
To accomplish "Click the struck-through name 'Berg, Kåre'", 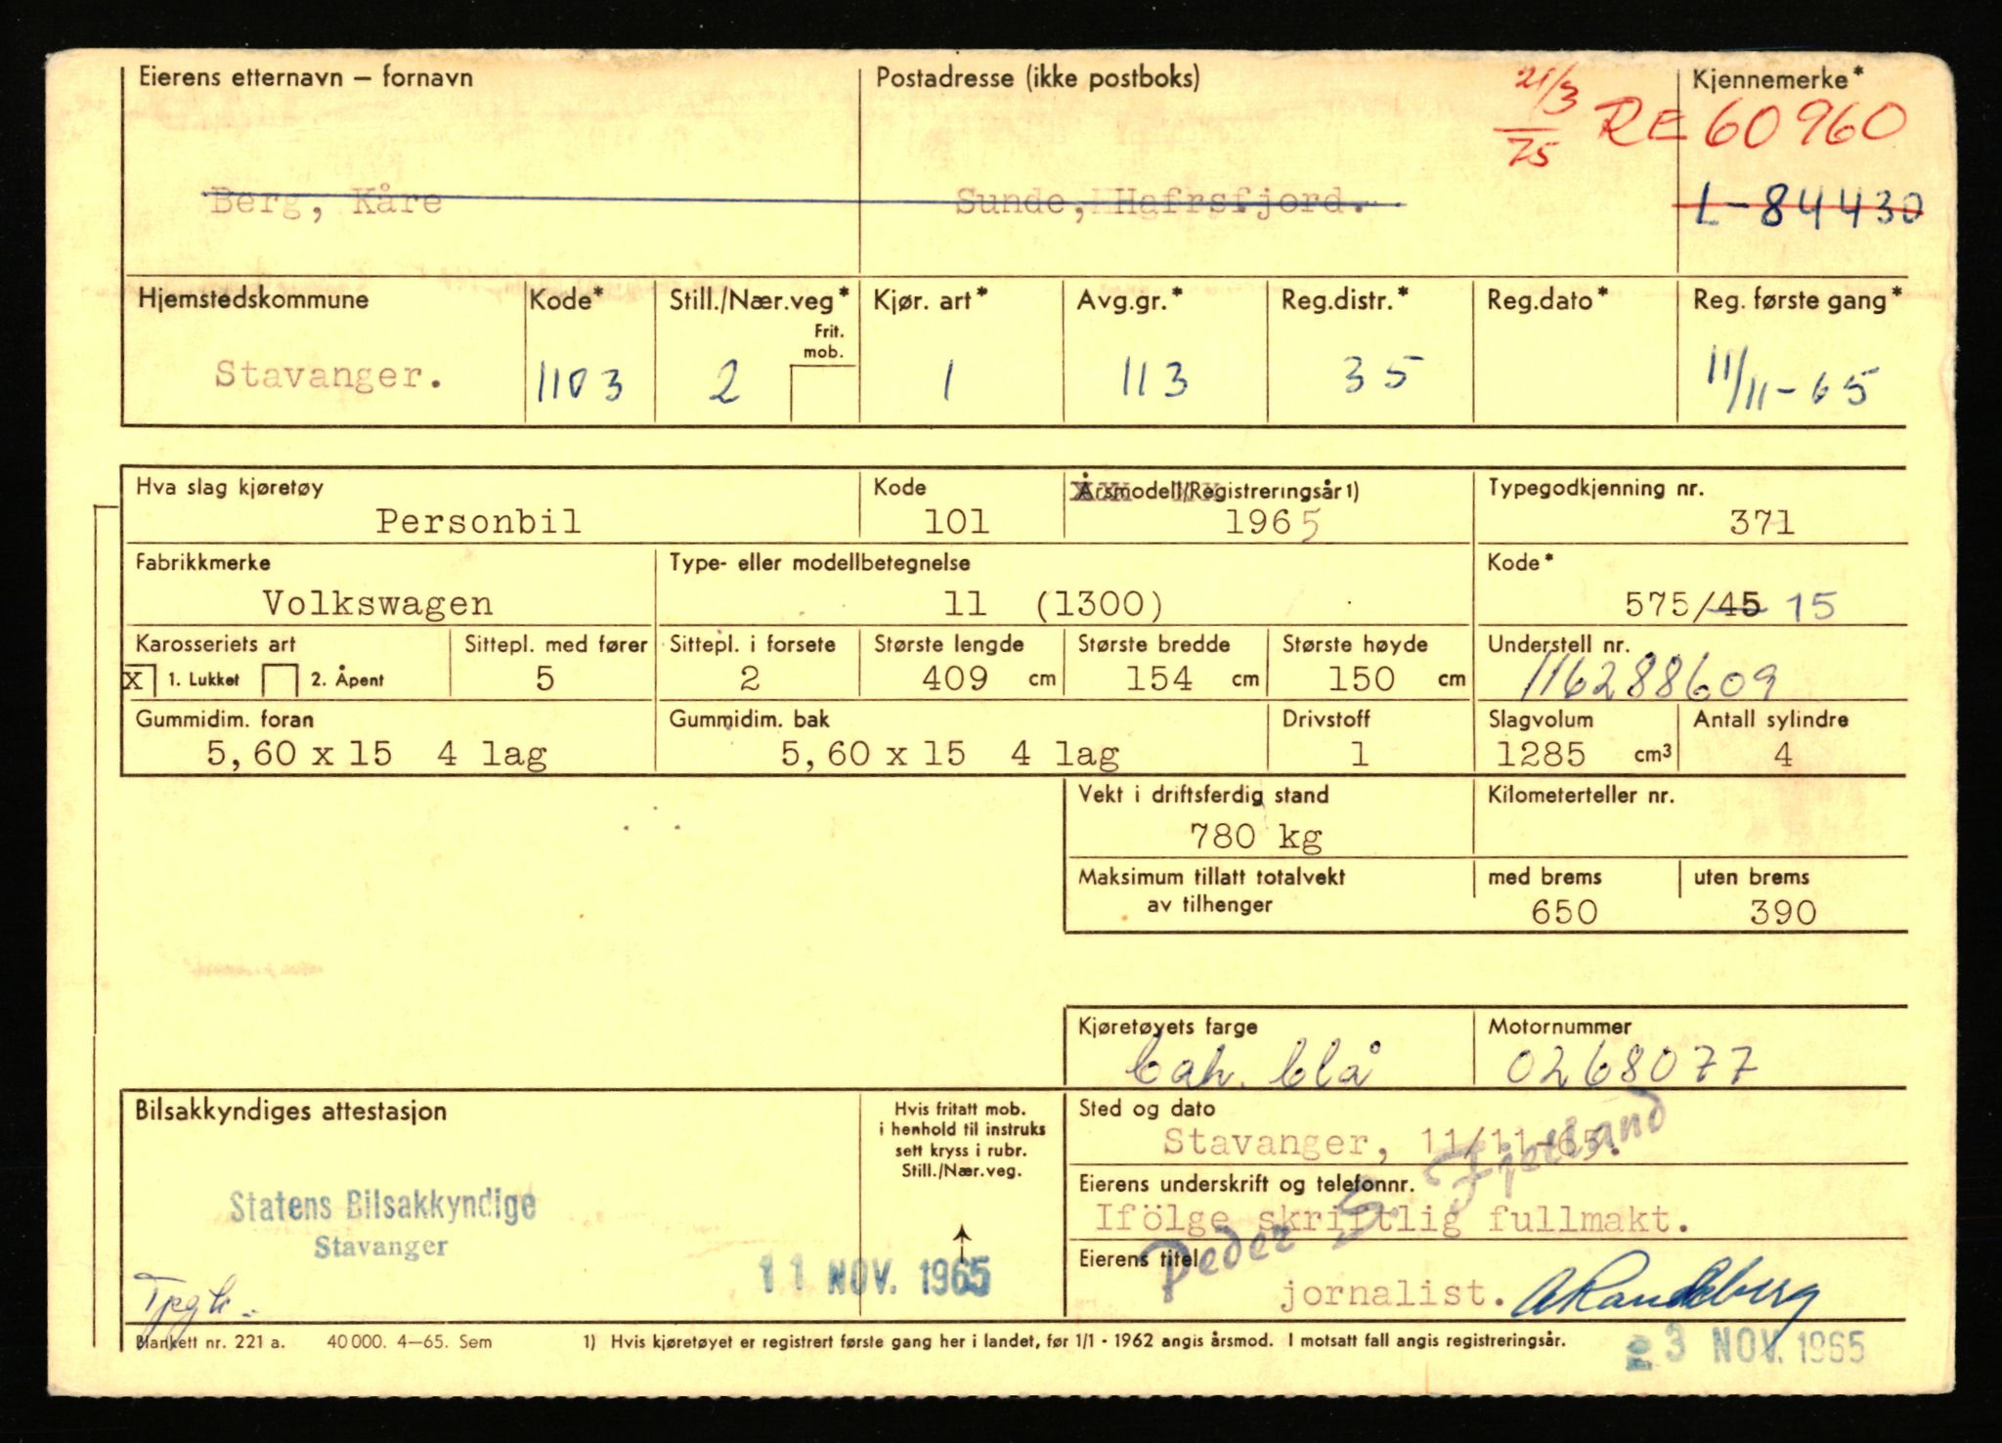I will coord(326,202).
